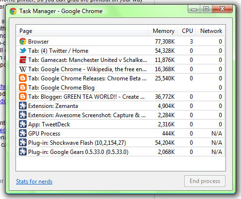
Task: Sort by the Page column header
Action: pos(82,31)
